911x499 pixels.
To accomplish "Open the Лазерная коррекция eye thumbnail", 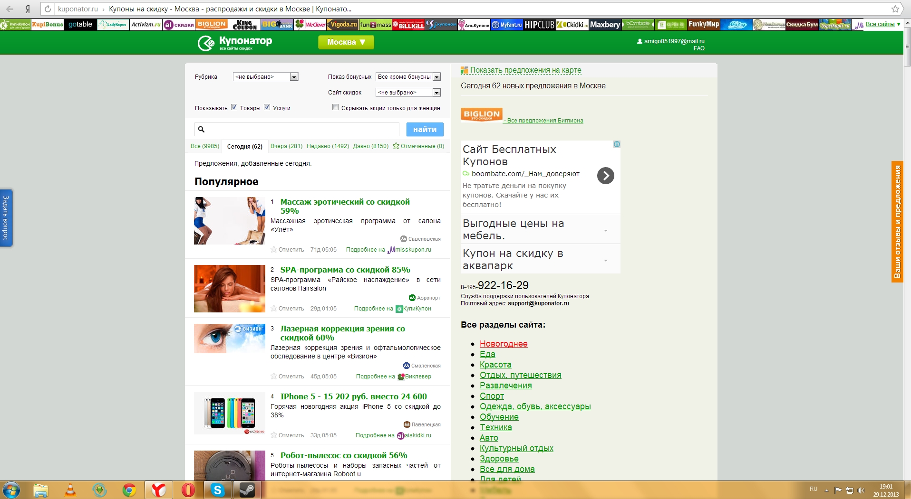I will [230, 339].
